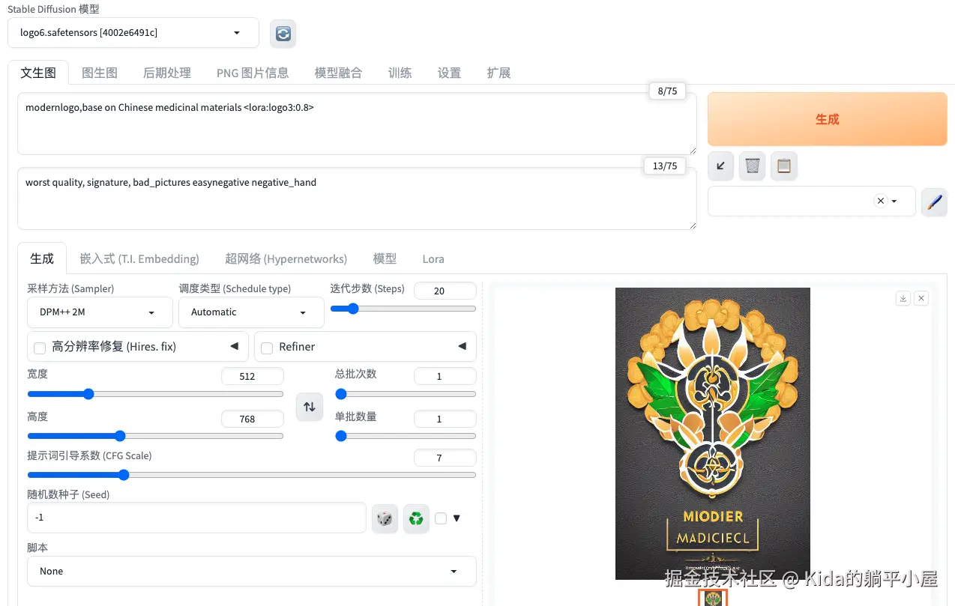Click the clipboard paste styles icon
Viewport: 955px width, 606px height.
(x=784, y=166)
